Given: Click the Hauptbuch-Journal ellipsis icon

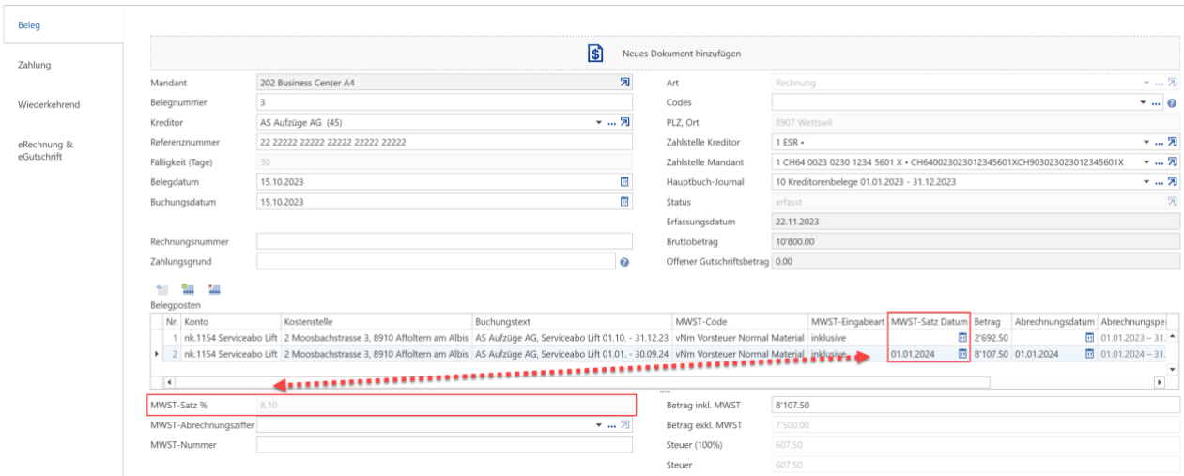Looking at the screenshot, I should click(x=1157, y=181).
